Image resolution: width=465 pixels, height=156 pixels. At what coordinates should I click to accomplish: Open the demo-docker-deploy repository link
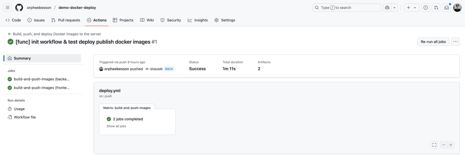coord(77,8)
